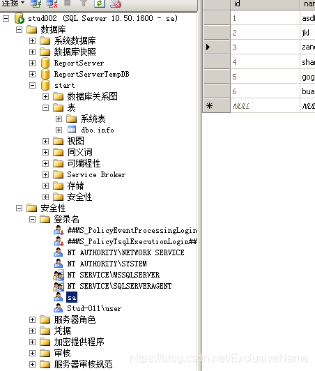Select row header of current row 3
This screenshot has width=315, height=371.
216,47
